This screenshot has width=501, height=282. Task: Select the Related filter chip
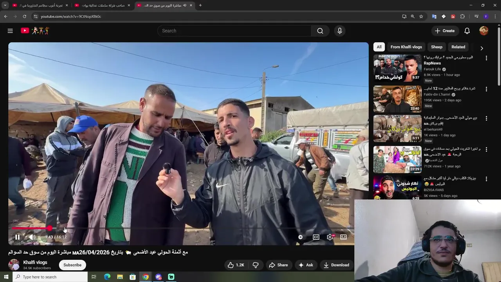tap(458, 47)
